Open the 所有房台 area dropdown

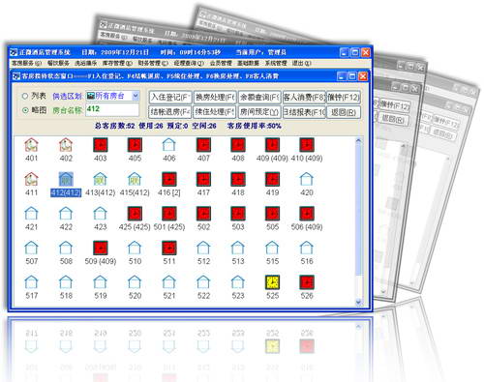point(136,96)
